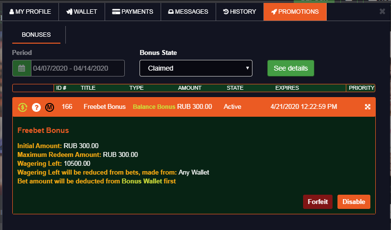Show the History tab
This screenshot has height=230, width=391.
239,11
